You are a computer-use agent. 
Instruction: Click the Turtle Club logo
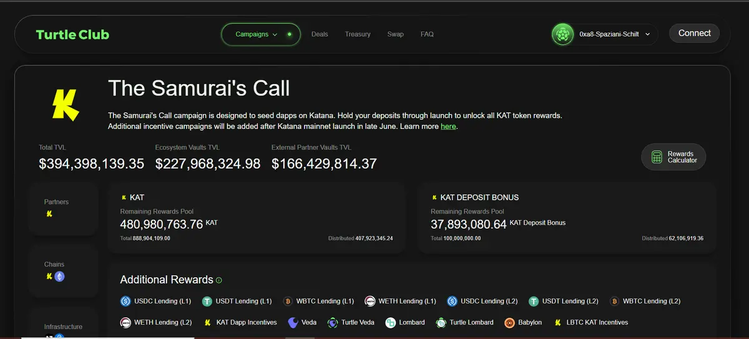(72, 34)
